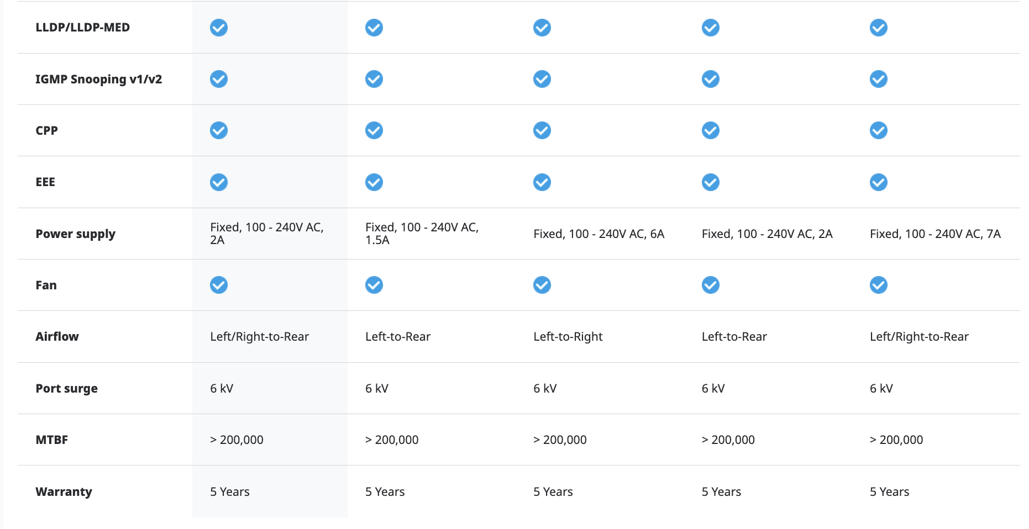The image size is (1029, 529).
Task: Click the 'Fixed, 100 - 240V AC, 7A' cell
Action: tap(935, 234)
